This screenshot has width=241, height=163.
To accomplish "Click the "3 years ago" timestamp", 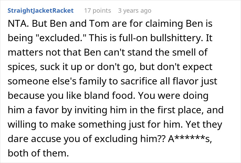I will tap(135, 11).
